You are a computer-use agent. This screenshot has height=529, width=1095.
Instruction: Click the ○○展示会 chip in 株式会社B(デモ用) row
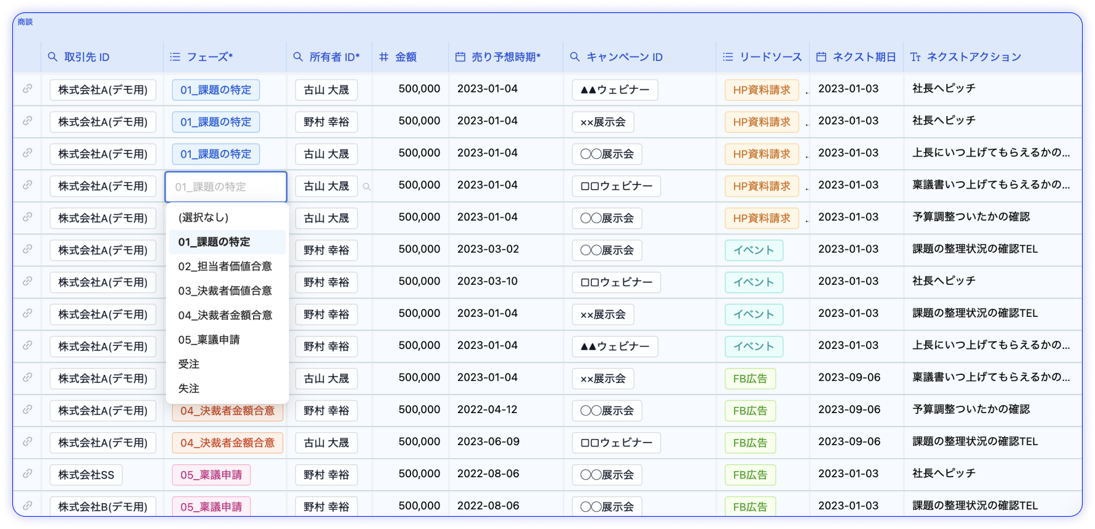point(607,507)
